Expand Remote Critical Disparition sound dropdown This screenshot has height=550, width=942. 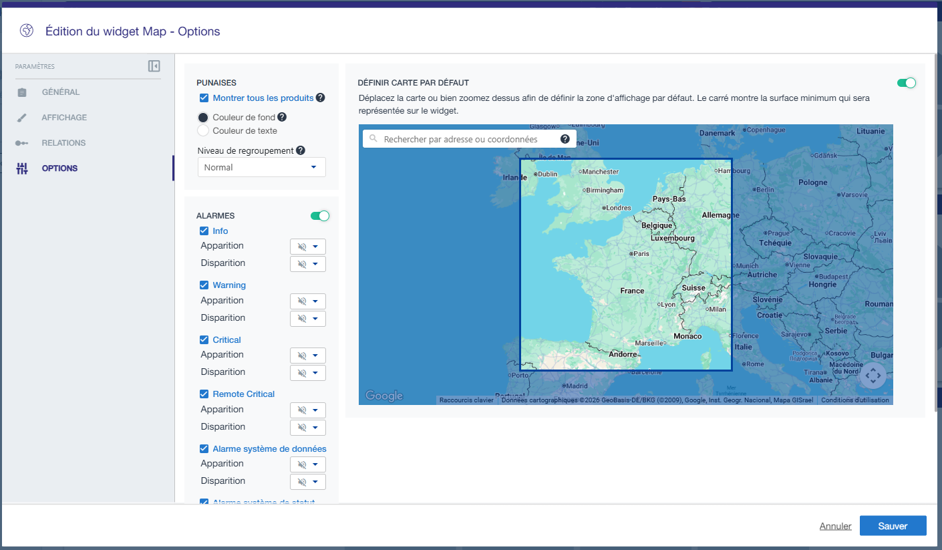click(x=308, y=428)
